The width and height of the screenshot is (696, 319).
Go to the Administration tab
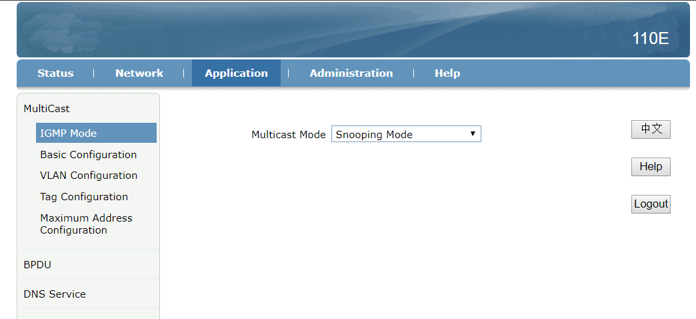pyautogui.click(x=351, y=73)
